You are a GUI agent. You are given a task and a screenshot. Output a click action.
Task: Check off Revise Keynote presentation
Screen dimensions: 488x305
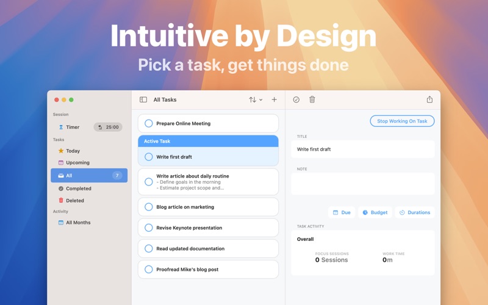[149, 228]
